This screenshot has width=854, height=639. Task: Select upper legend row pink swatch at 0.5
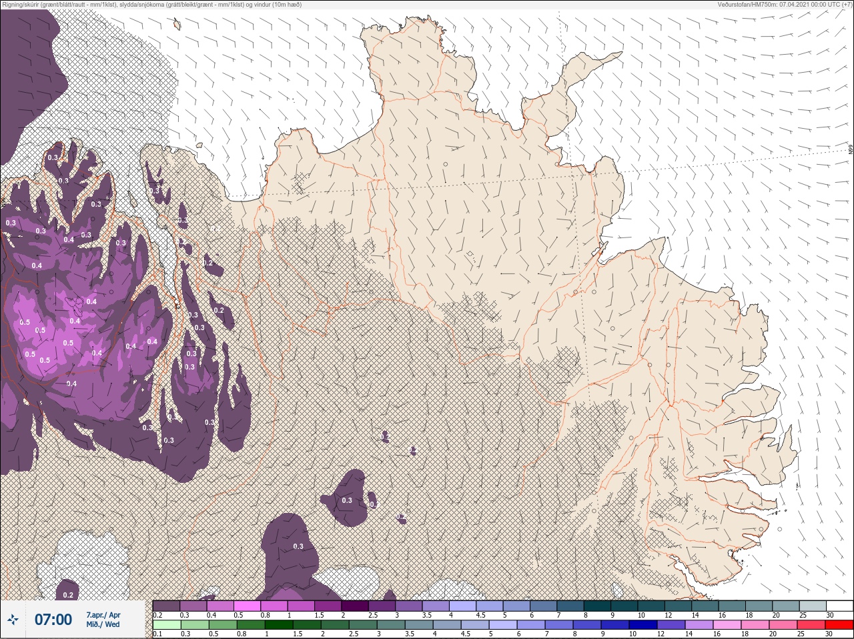coord(247,606)
